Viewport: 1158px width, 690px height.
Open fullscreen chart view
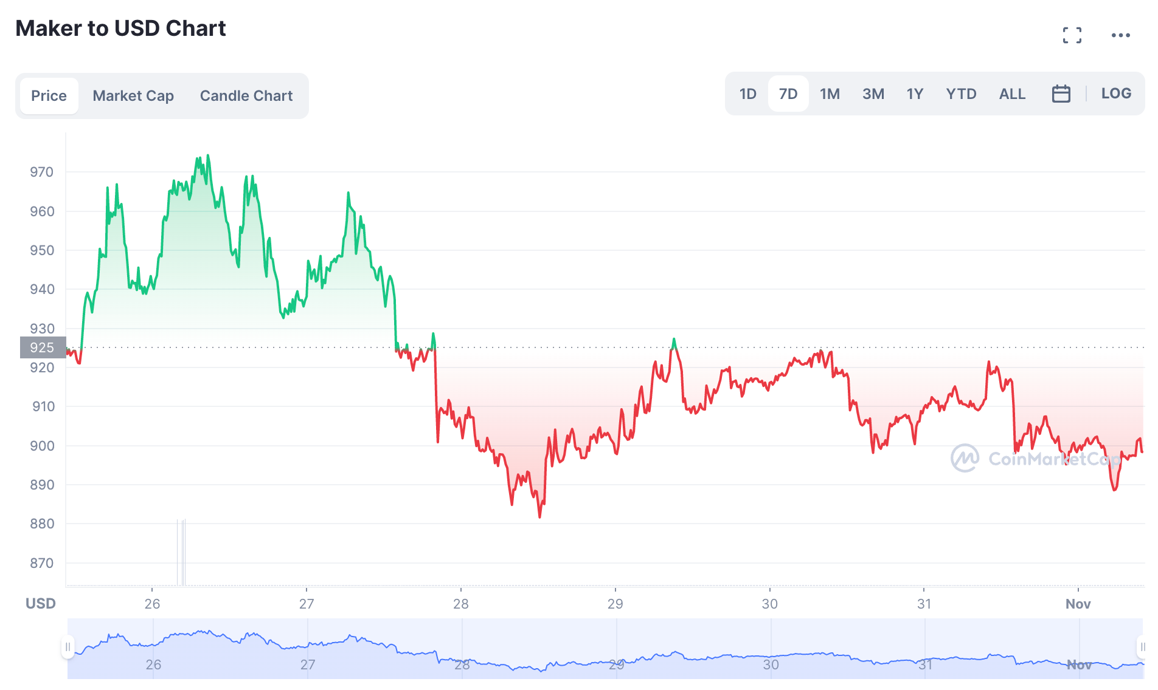(1073, 35)
